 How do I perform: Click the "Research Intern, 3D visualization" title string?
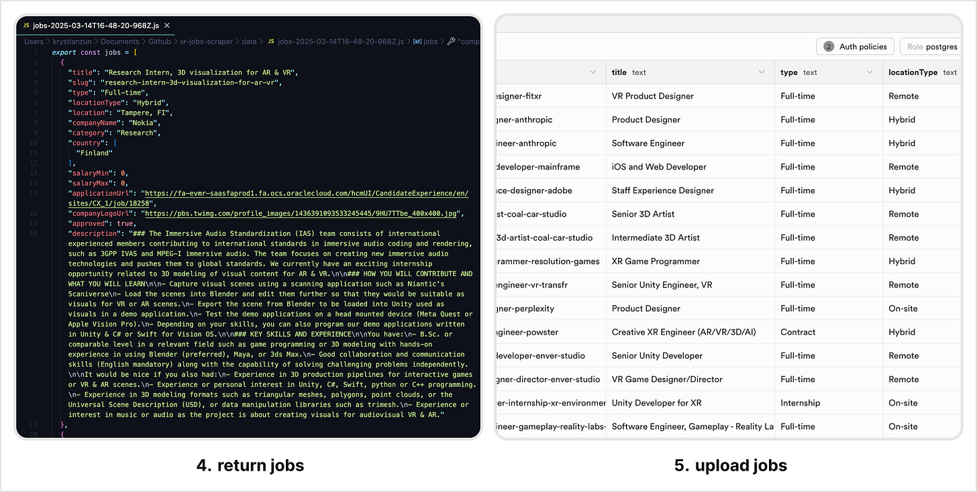(198, 72)
